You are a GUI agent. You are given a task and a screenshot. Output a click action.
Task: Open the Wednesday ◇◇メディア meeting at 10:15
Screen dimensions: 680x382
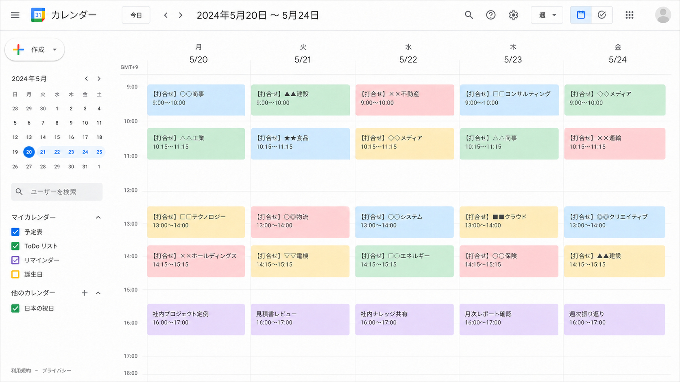pos(405,144)
